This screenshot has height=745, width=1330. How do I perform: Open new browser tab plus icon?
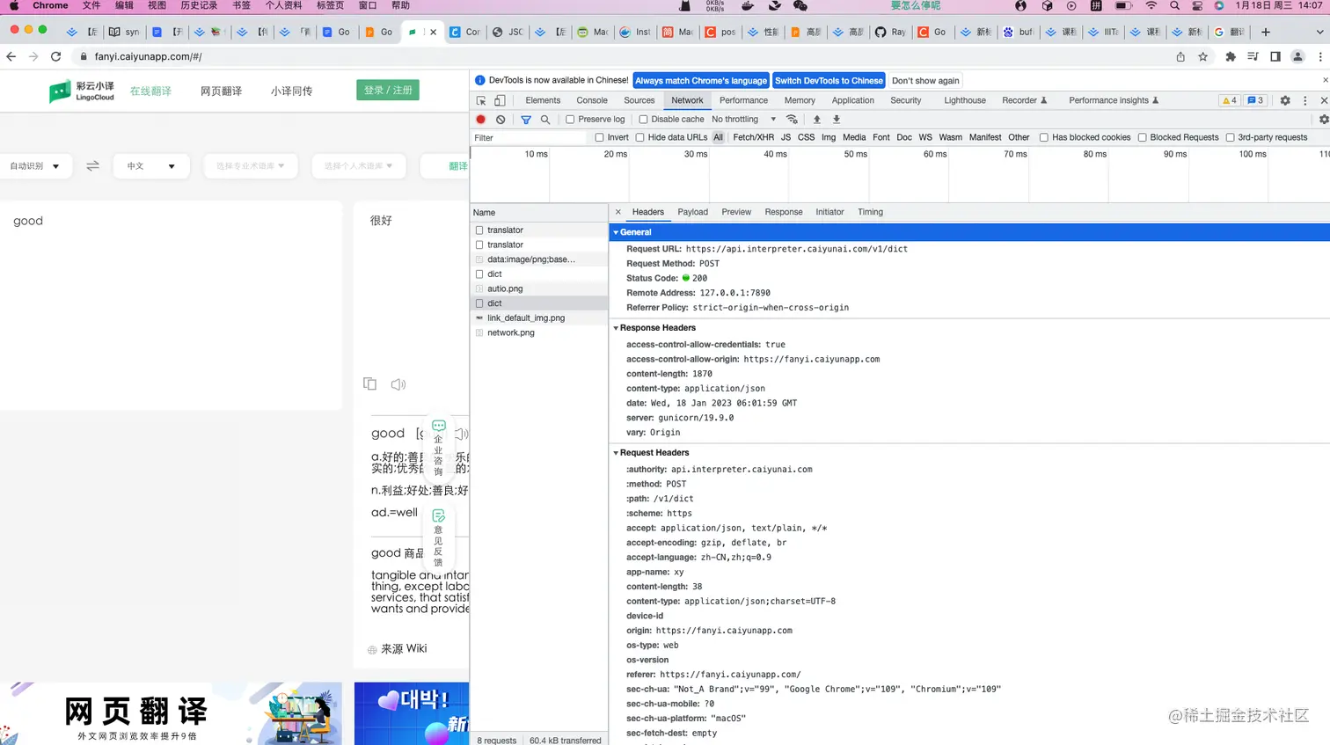[x=1266, y=32]
